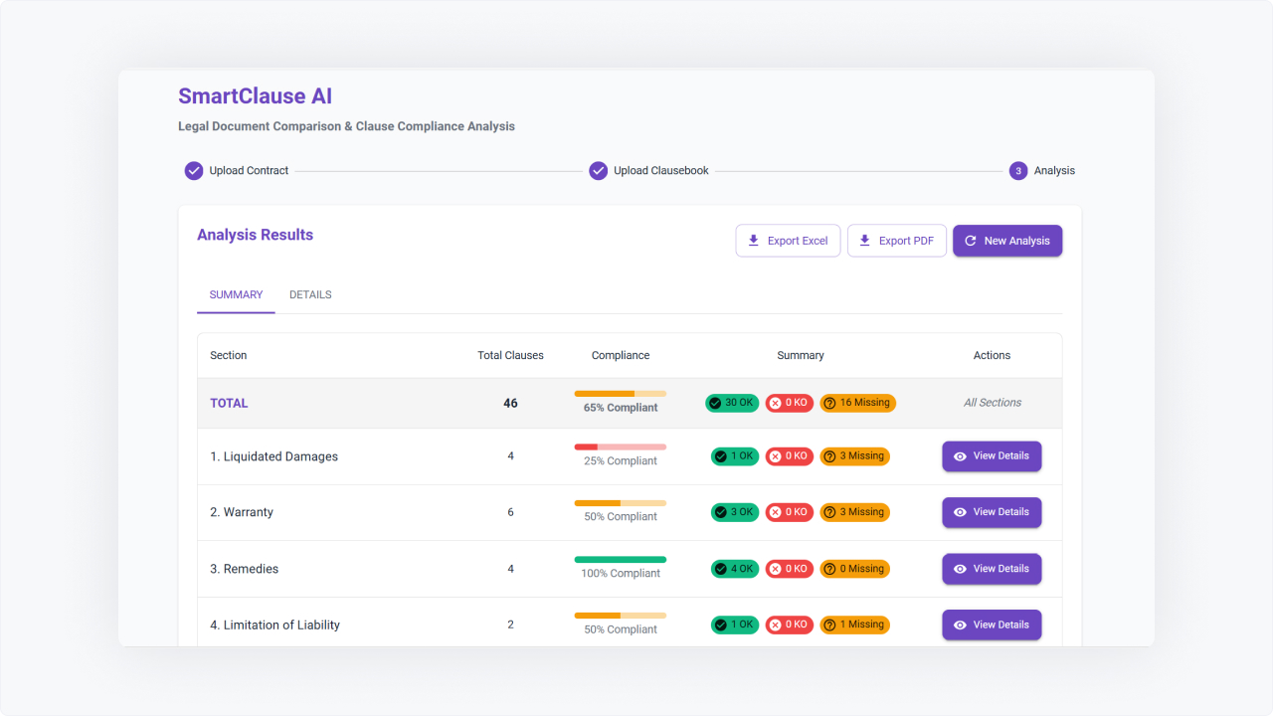Click the Export Excel button
The width and height of the screenshot is (1273, 716).
coord(788,241)
